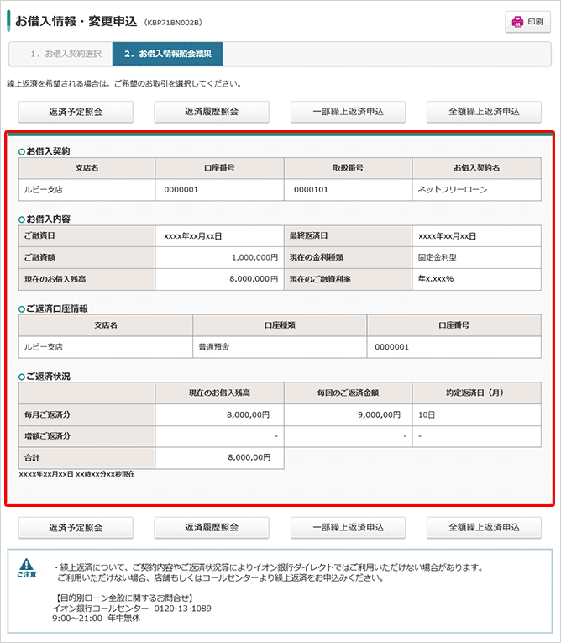Click the 固定金利型 interest type value
This screenshot has width=561, height=643.
438,257
